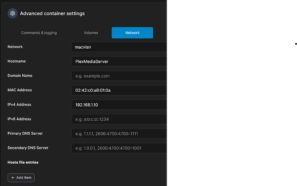Click the Hostname label text
This screenshot has width=297, height=186.
[17, 61]
